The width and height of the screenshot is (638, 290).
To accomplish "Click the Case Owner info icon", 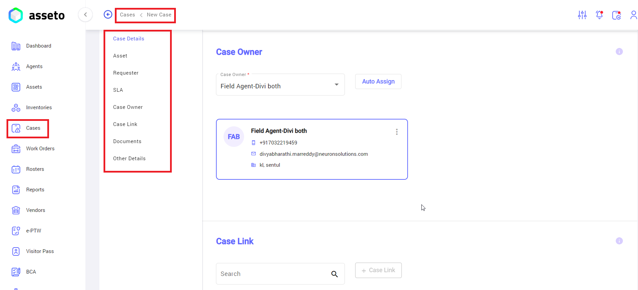I will [619, 51].
